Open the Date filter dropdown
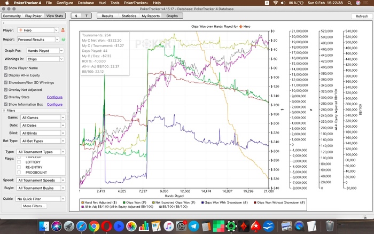Screen dimensions: 374x234 [x=43, y=126]
